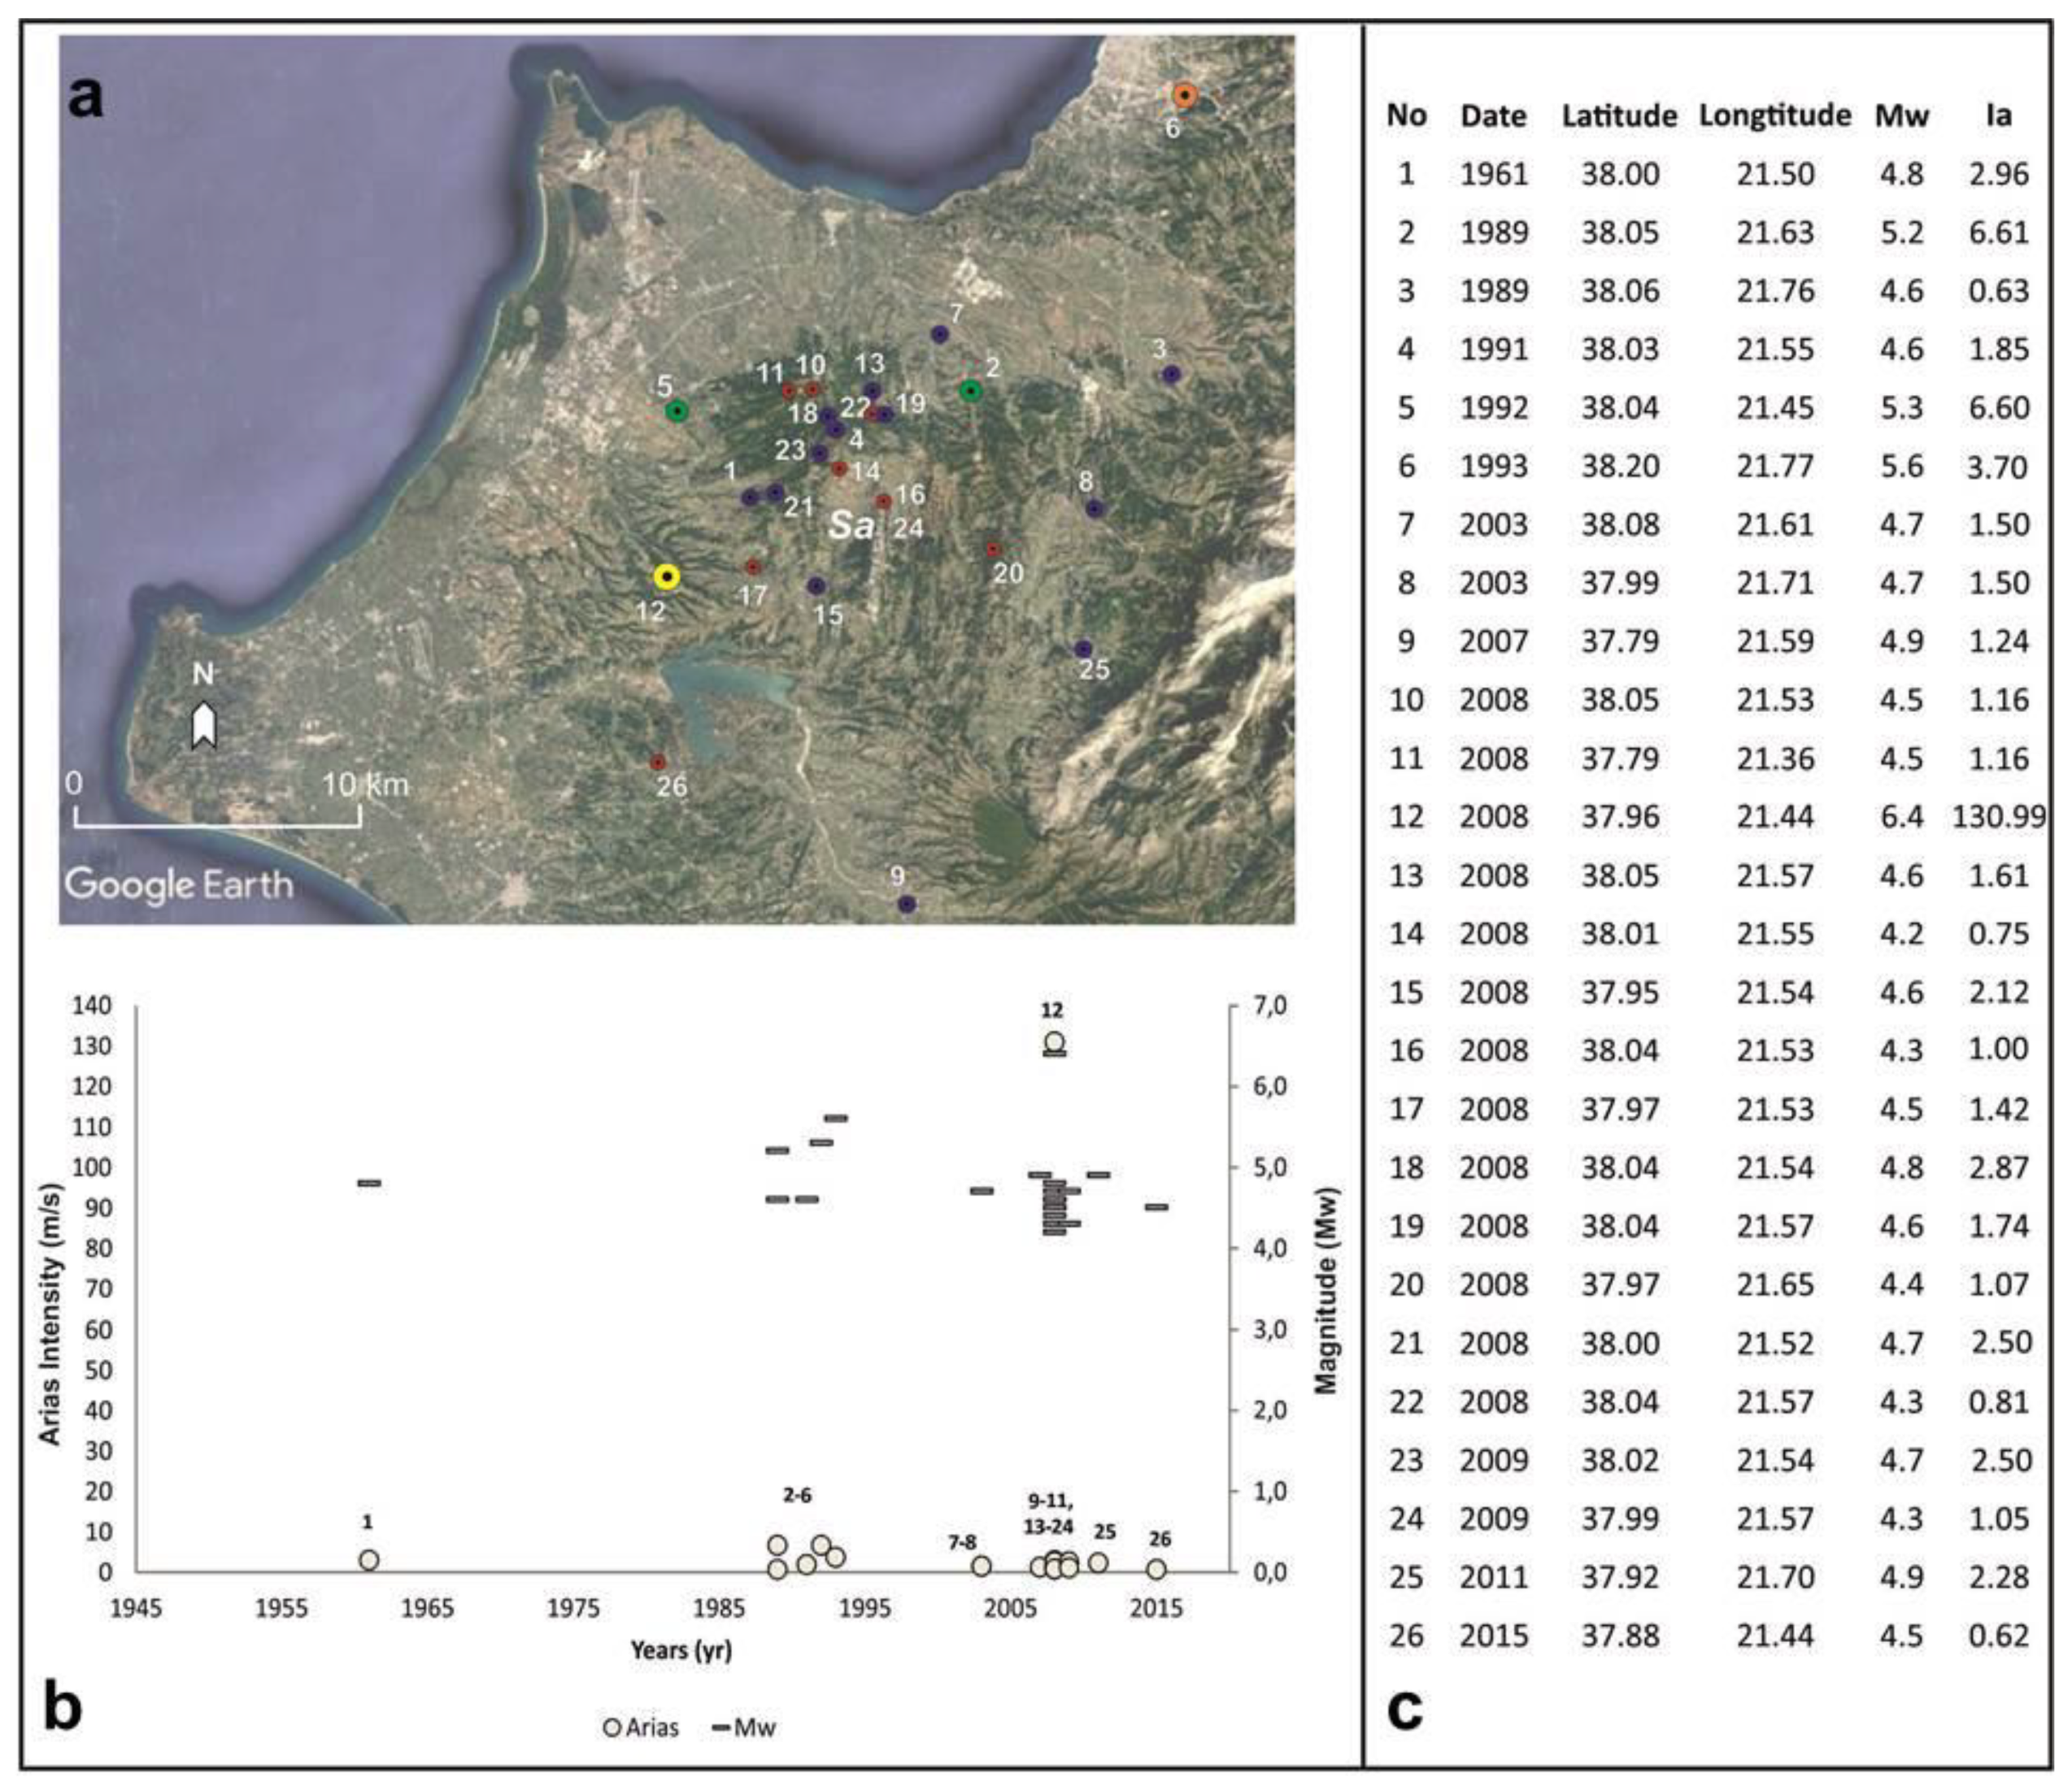This screenshot has width=2072, height=1790.
Task: Click purple epicenter marker number 9
Action: point(907,903)
